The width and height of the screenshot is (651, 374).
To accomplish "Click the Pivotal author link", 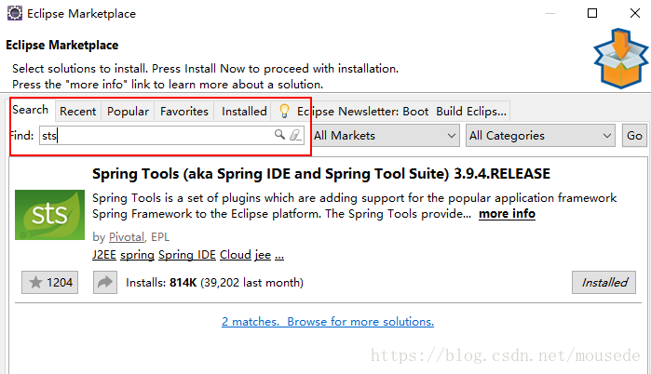I will (127, 237).
